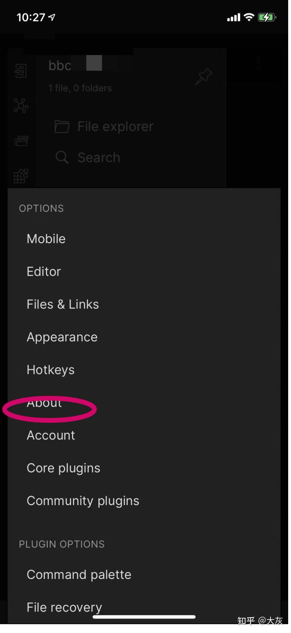Go to Account settings
291x633 pixels.
click(51, 435)
